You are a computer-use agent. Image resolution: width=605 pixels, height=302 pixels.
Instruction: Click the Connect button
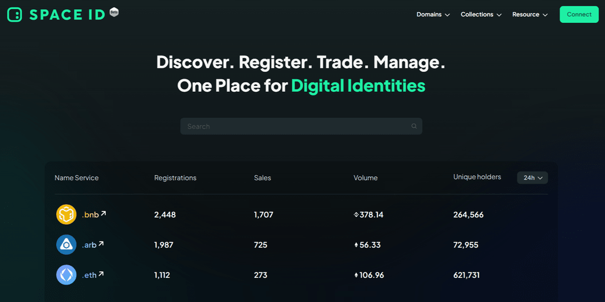coord(579,14)
